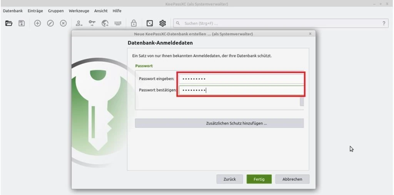The height and width of the screenshot is (195, 394).
Task: Copy password to clipboard key icon
Action: (92, 23)
